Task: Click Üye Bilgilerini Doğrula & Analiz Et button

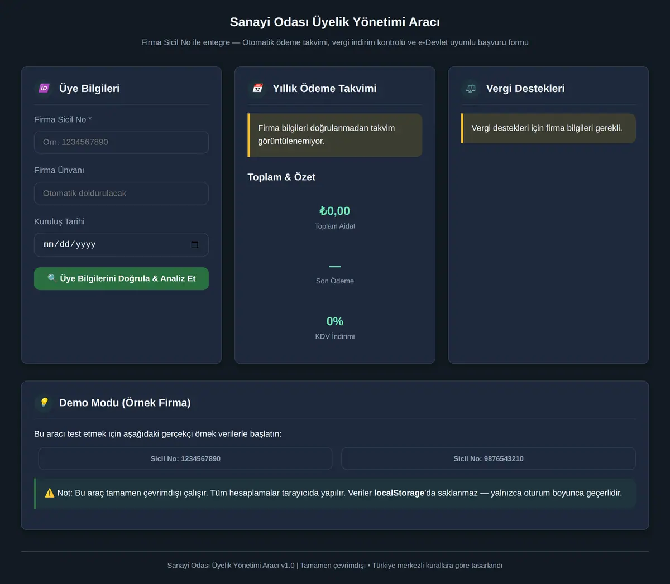Action: coord(121,278)
